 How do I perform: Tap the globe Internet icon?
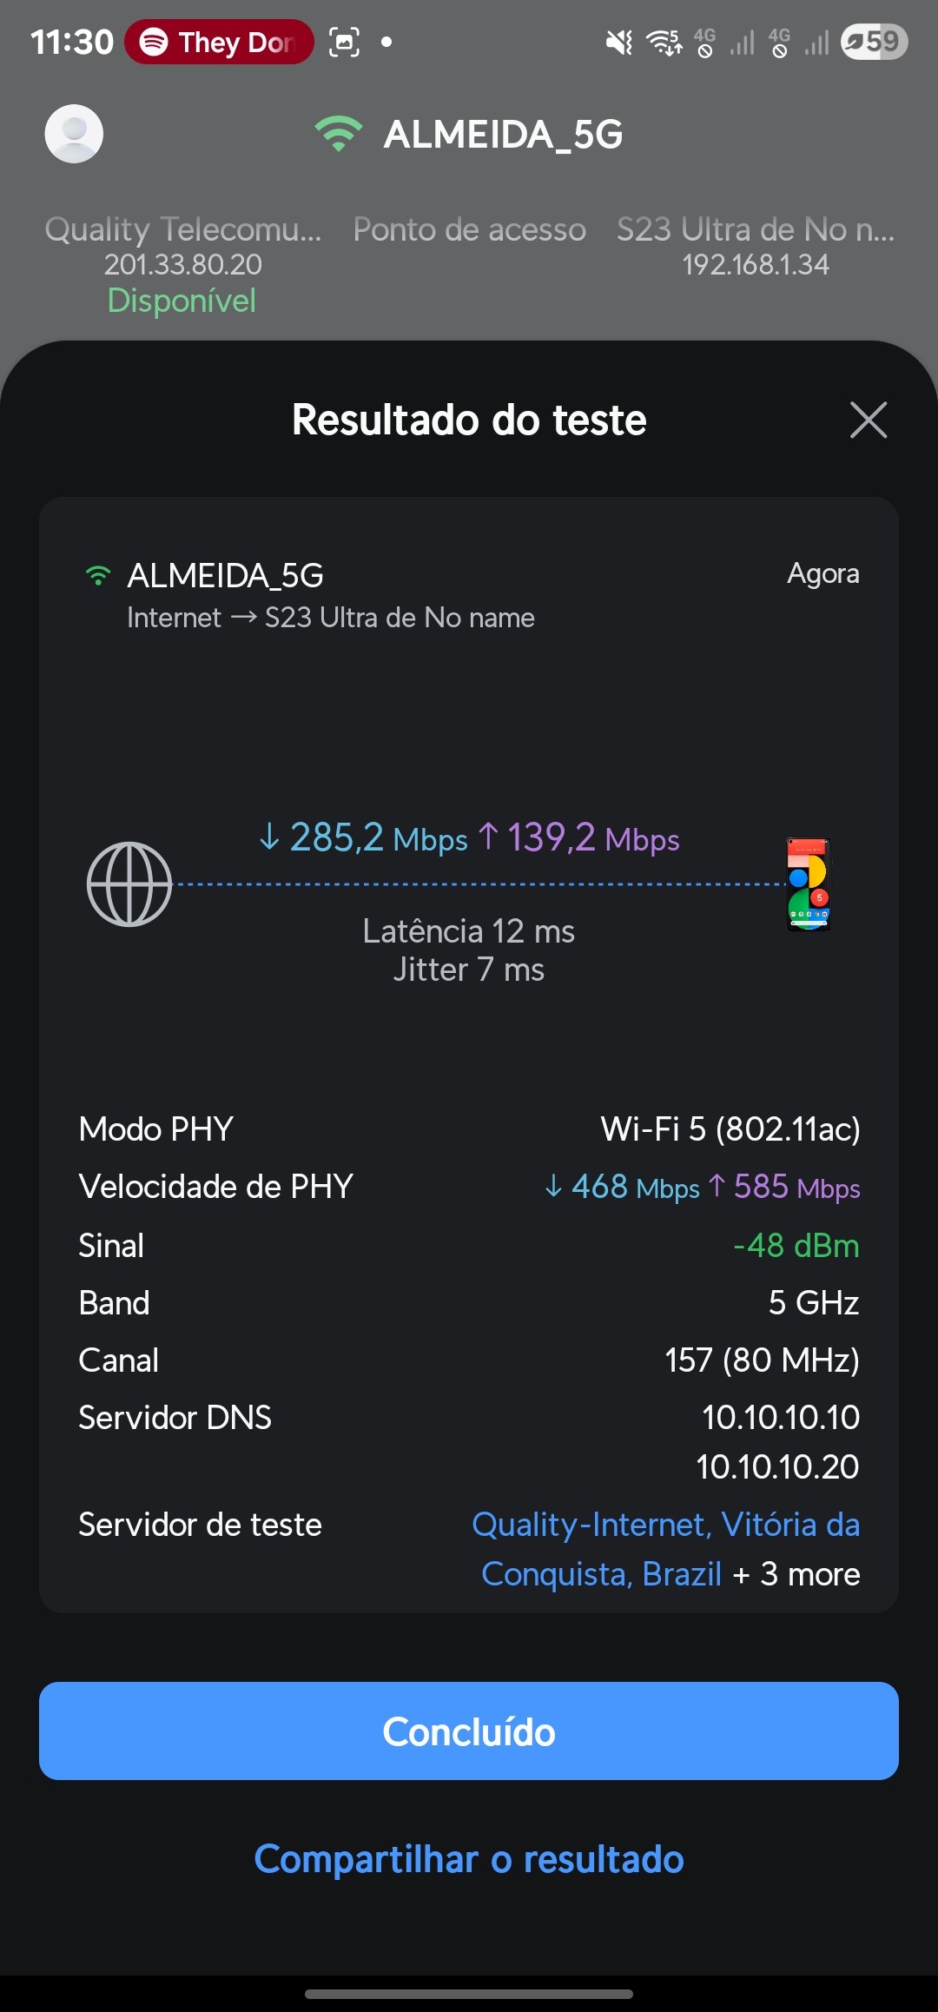point(129,884)
